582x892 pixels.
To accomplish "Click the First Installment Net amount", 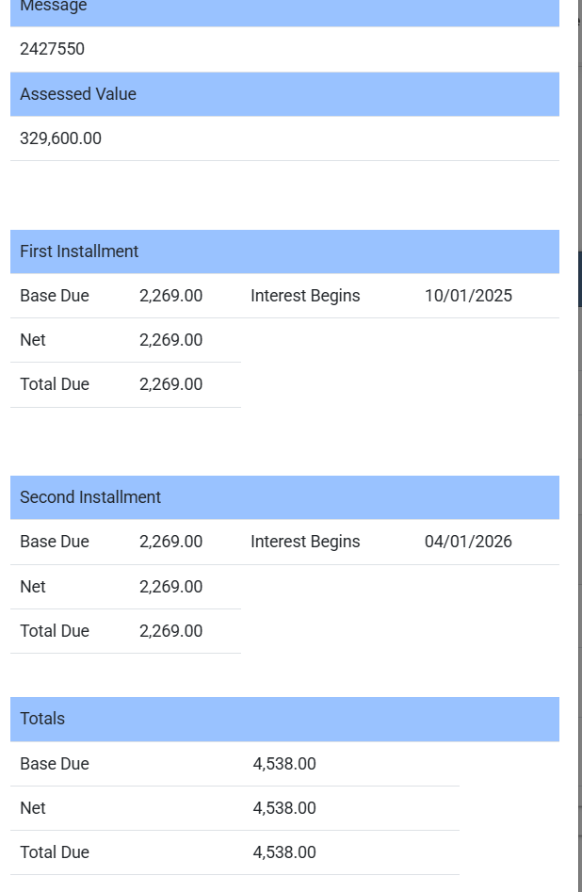I will coord(170,340).
